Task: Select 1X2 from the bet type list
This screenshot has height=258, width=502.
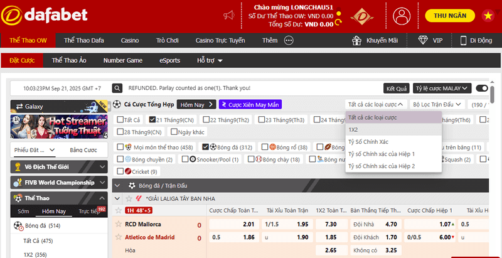Action: point(353,129)
